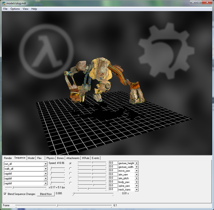Open the File menu
The image size is (214, 210).
click(x=5, y=9)
